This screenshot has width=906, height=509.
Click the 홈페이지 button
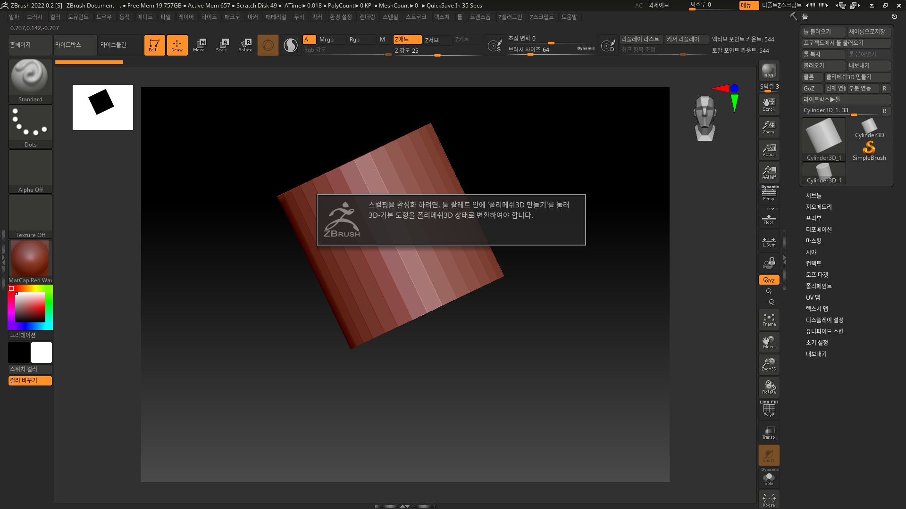coord(30,45)
